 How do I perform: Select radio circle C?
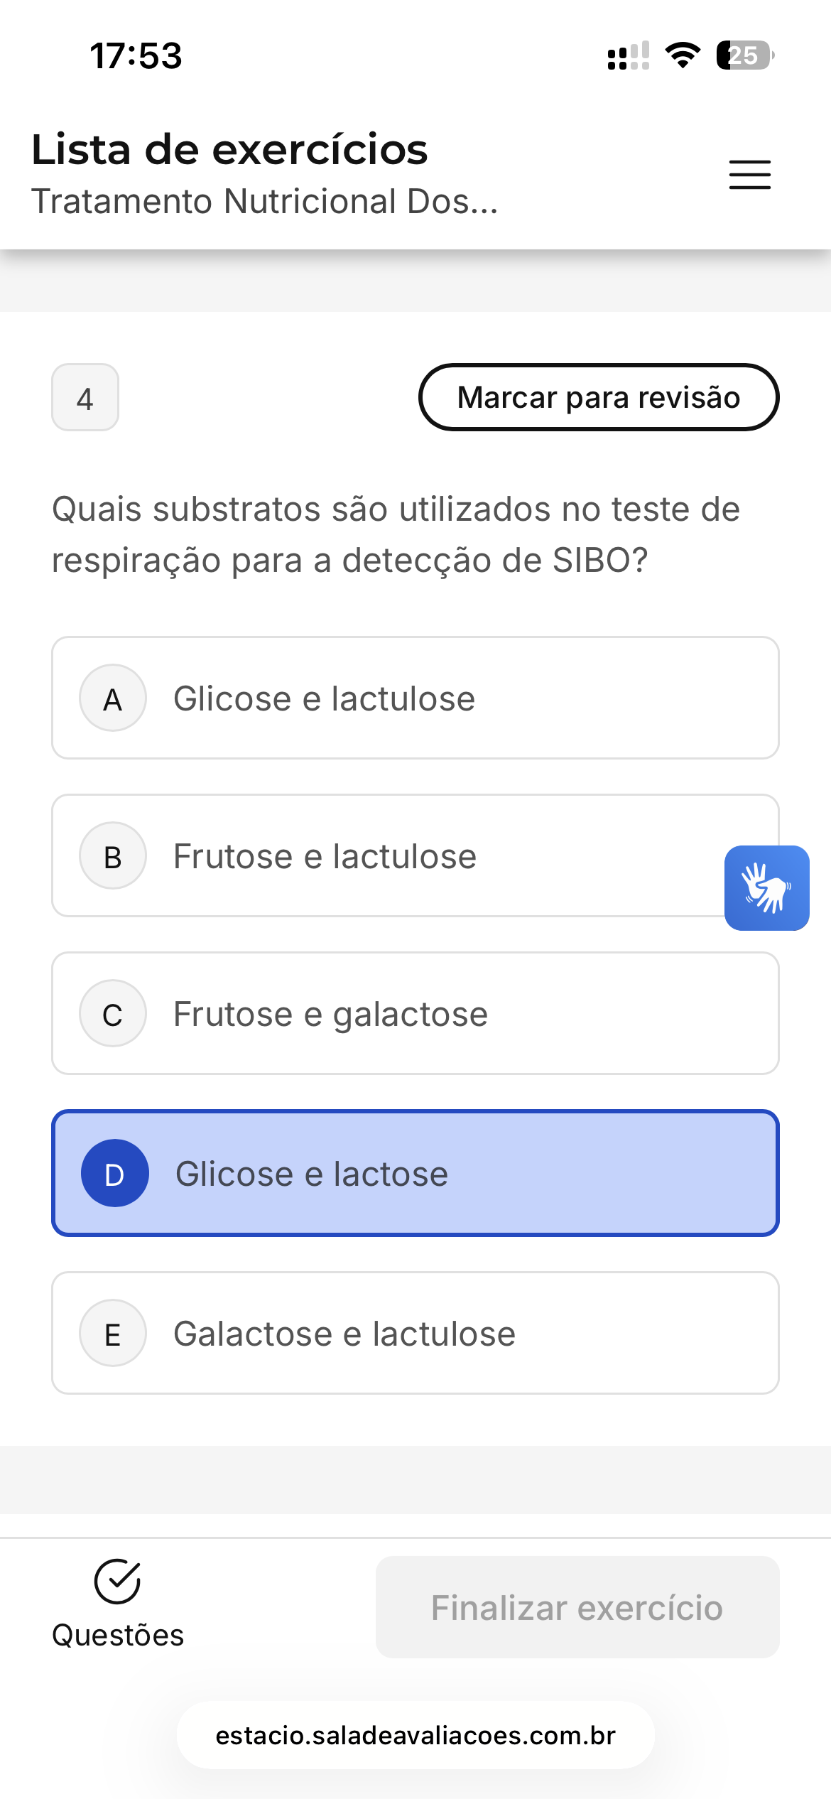113,1014
